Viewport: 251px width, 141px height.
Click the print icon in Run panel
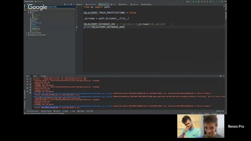(31, 90)
